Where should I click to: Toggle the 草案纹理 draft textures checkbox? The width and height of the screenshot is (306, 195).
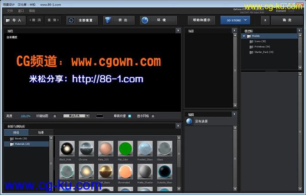coord(130,116)
